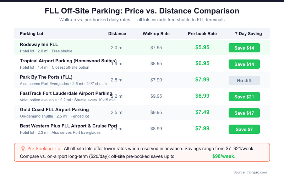284x177 pixels.
Task: Select the Rodeway Inn FLL lot name
Action: pyautogui.click(x=39, y=45)
